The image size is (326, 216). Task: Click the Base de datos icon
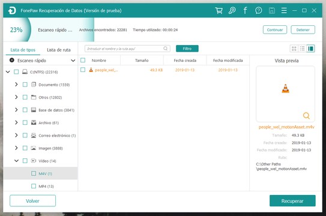[34, 110]
